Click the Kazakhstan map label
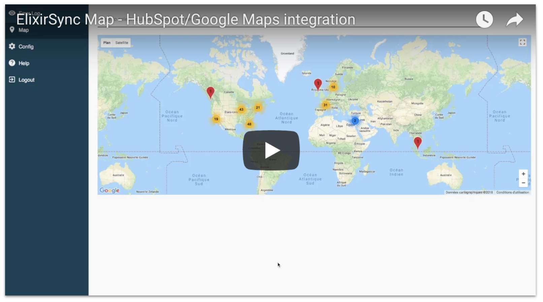This screenshot has width=543, height=302. pyautogui.click(x=385, y=101)
